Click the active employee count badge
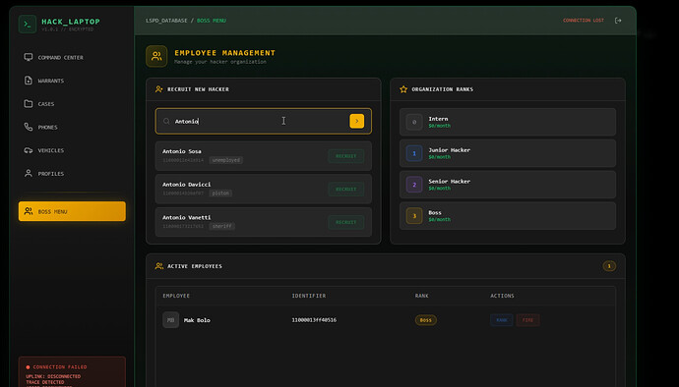Viewport: 679px width, 387px height. (609, 266)
